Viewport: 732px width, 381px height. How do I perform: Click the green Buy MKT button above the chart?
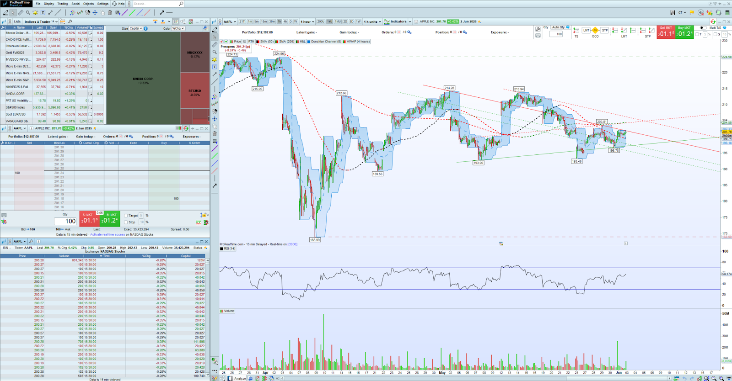pos(684,32)
